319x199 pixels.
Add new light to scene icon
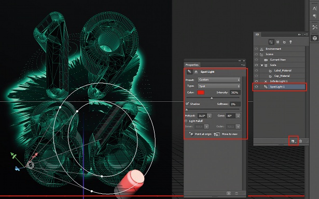tap(293, 141)
